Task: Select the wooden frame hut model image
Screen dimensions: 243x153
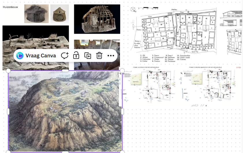Action: tap(97, 19)
